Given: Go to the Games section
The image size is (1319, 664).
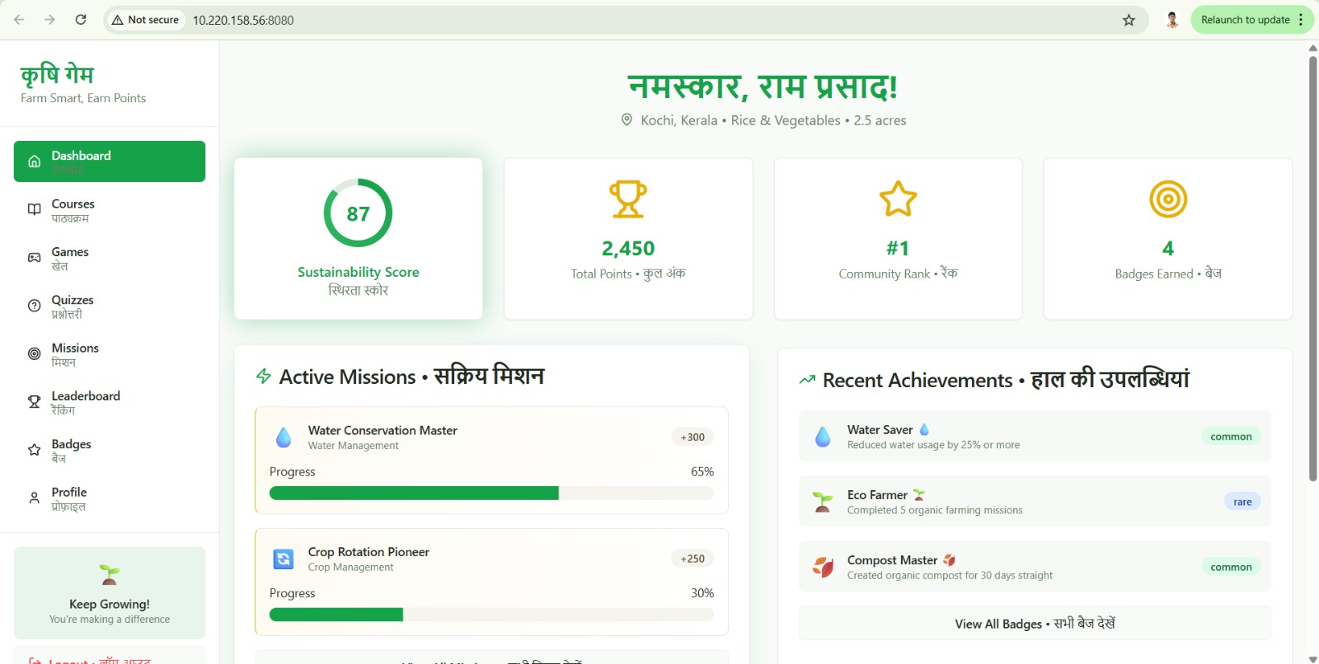Looking at the screenshot, I should (x=70, y=258).
